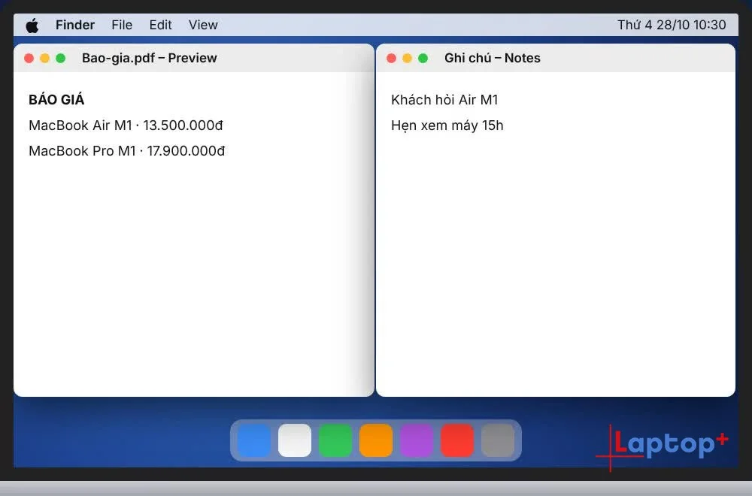
Task: Open the Finder menu
Action: [x=75, y=25]
